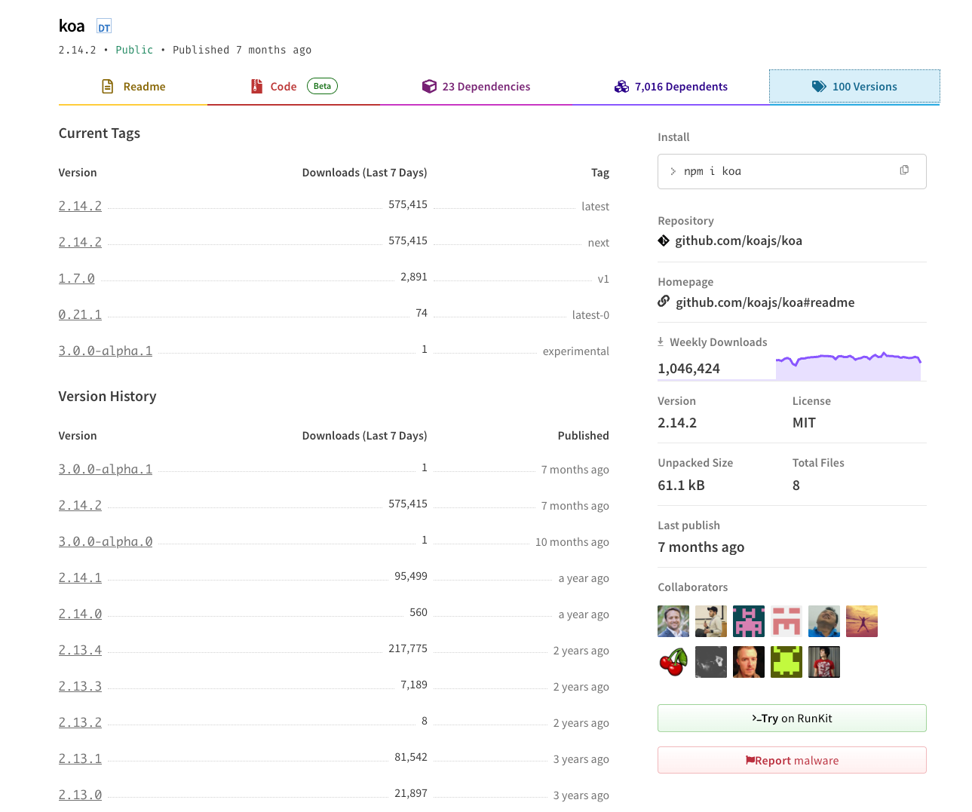
Task: Switch to the Readme tab
Action: pyautogui.click(x=133, y=87)
